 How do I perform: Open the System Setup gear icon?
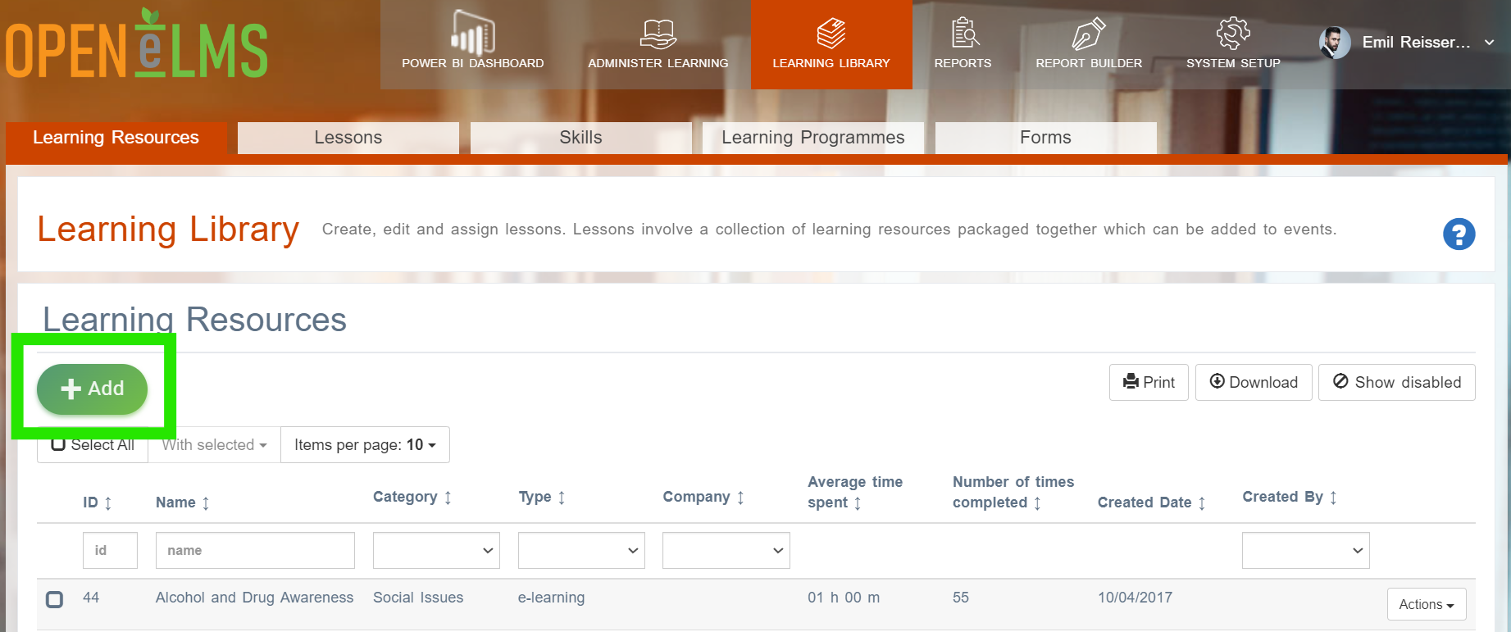click(x=1233, y=33)
